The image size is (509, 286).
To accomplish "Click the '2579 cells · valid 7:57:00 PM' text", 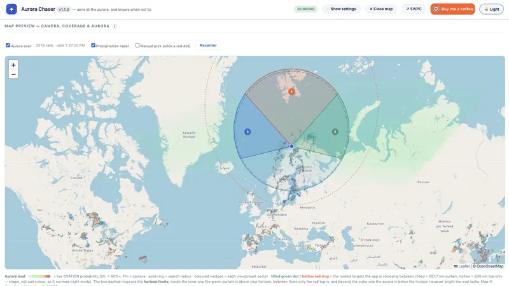I will pyautogui.click(x=60, y=45).
